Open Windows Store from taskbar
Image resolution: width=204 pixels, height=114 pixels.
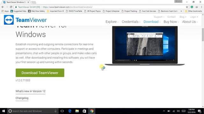(x=84, y=111)
